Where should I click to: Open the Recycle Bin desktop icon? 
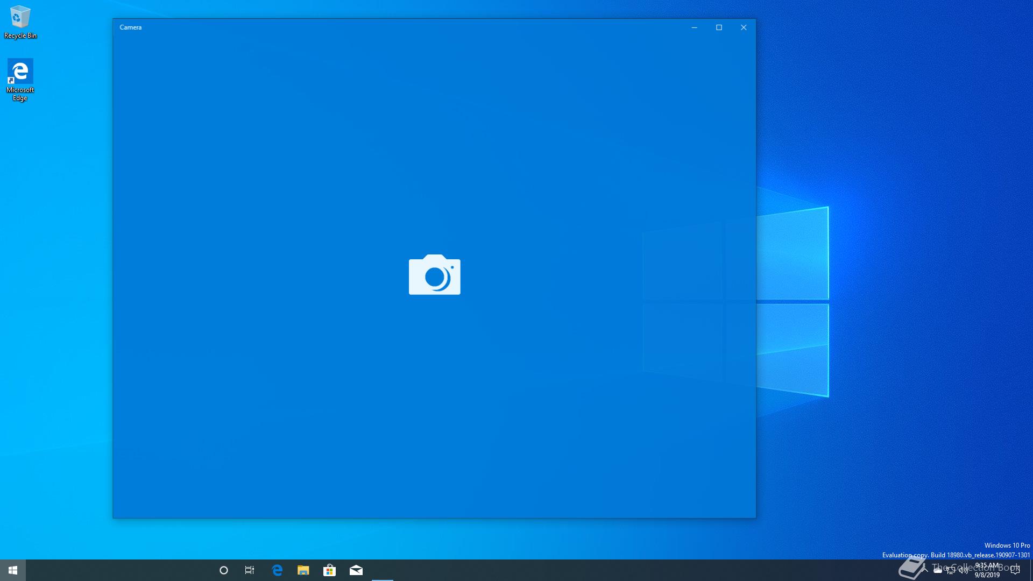tap(20, 22)
